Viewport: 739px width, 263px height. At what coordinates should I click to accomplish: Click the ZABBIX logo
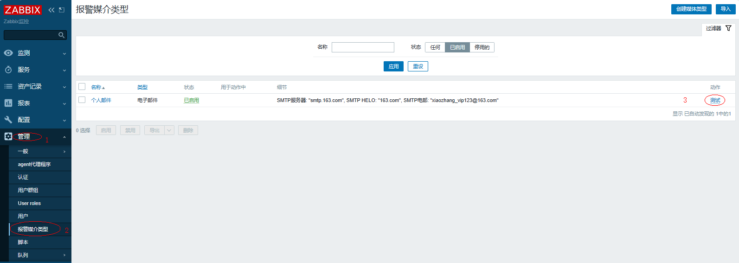(x=22, y=10)
